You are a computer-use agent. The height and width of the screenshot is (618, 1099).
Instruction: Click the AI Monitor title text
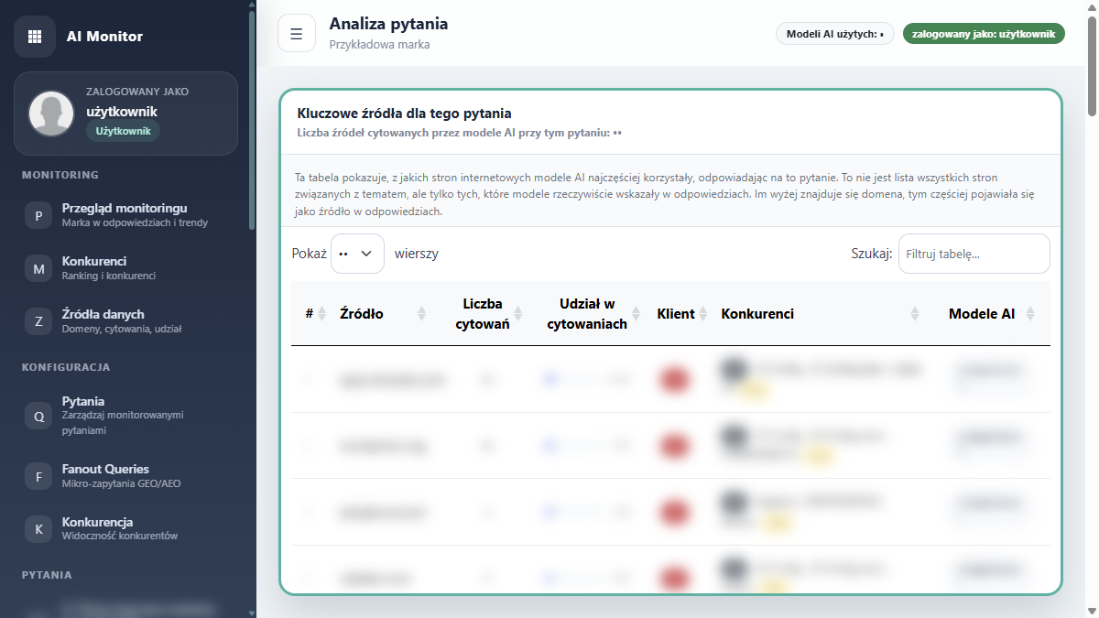pyautogui.click(x=104, y=37)
